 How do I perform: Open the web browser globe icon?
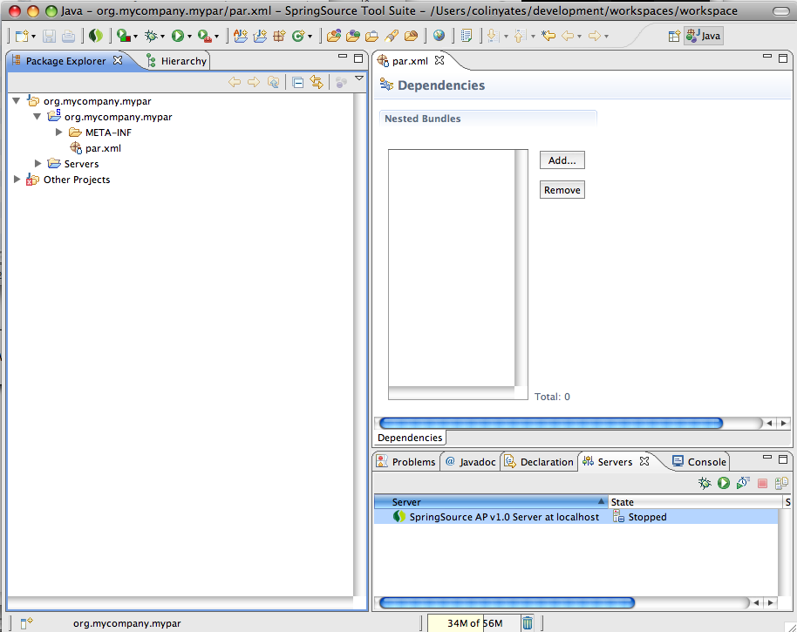point(439,36)
